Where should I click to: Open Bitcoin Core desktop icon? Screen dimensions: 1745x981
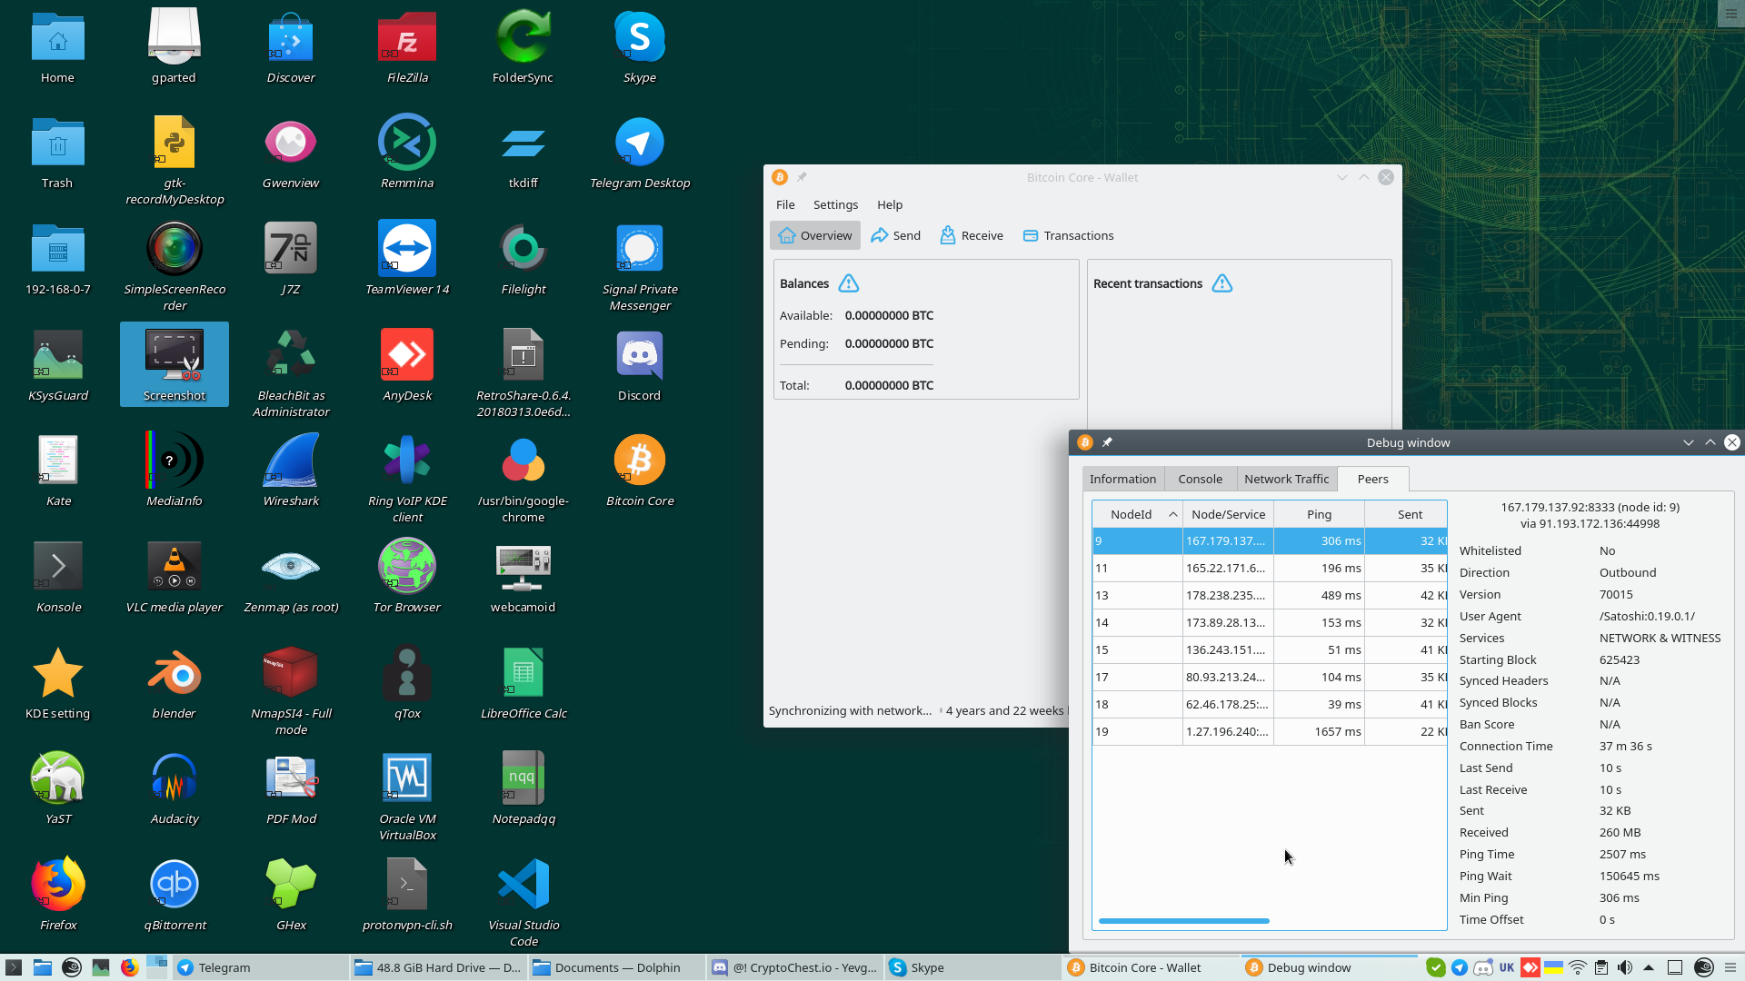pyautogui.click(x=639, y=461)
